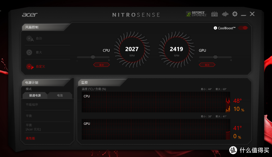
Task: Click the 最大: 41° GPU reading
Action: (x=221, y=116)
